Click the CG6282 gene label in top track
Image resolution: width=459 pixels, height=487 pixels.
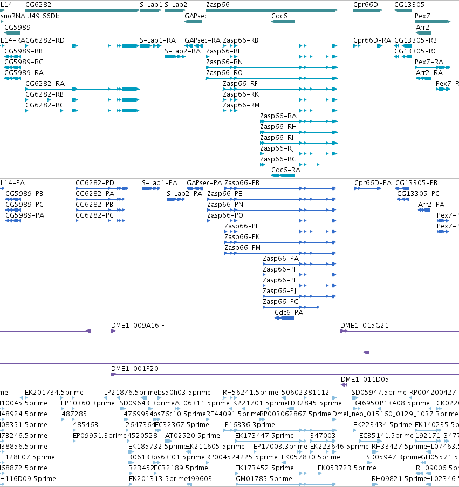[x=38, y=5]
